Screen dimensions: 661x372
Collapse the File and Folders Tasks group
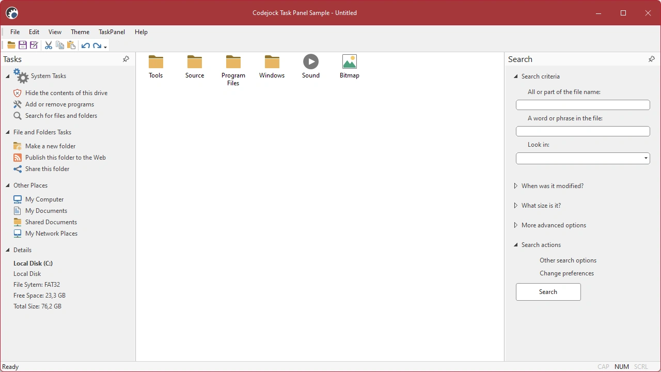coord(8,132)
